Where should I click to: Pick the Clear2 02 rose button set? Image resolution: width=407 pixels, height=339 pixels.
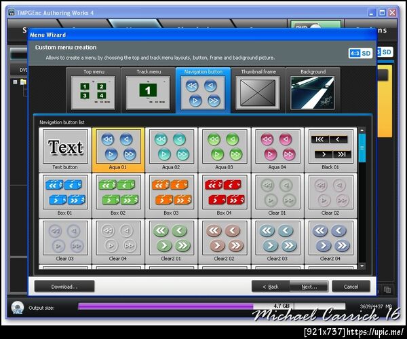[x=225, y=241]
